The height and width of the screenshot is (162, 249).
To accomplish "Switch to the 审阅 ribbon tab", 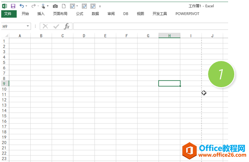I will coord(111,14).
